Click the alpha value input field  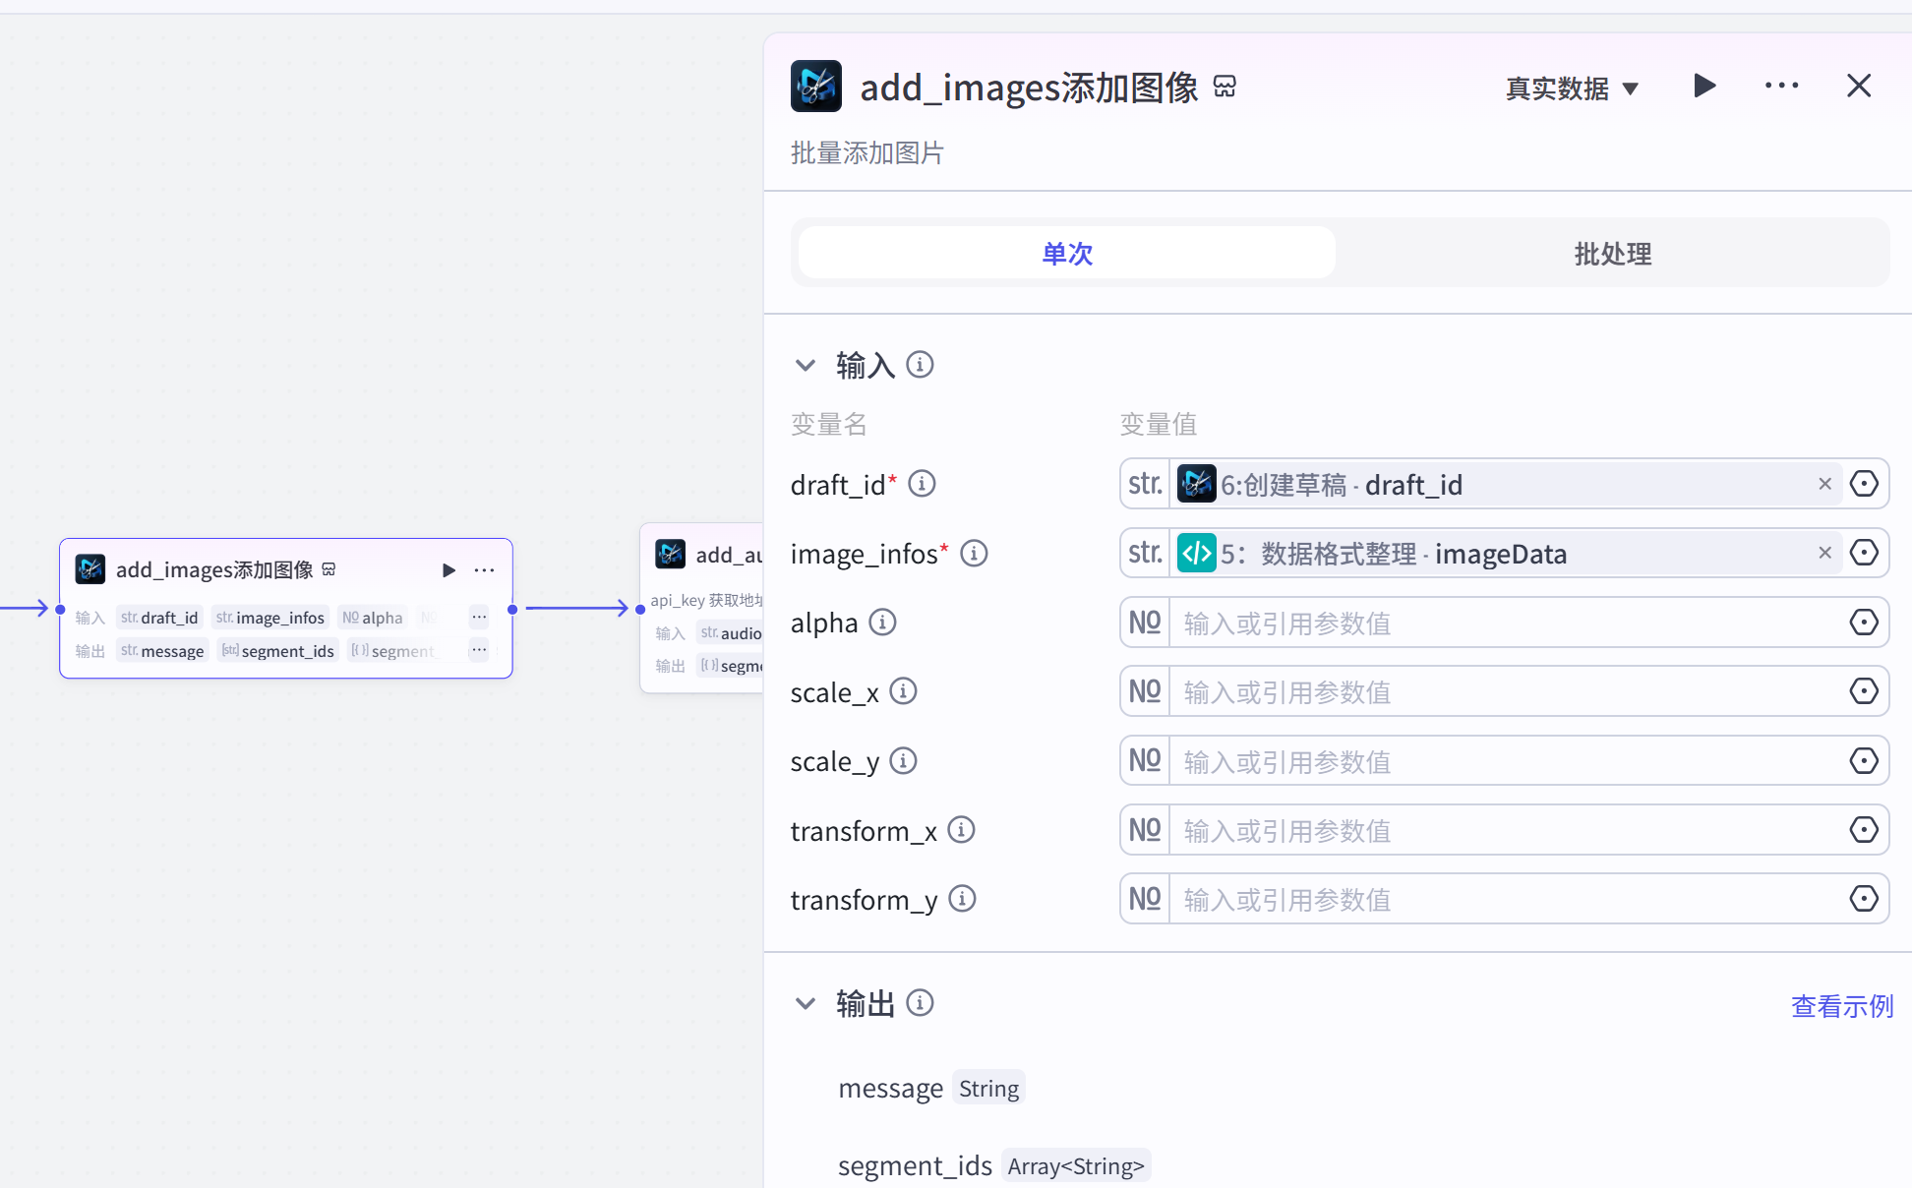pos(1507,623)
